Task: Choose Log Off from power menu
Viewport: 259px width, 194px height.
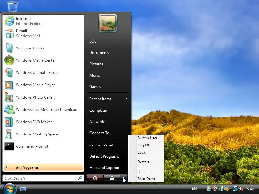Action: click(146, 145)
